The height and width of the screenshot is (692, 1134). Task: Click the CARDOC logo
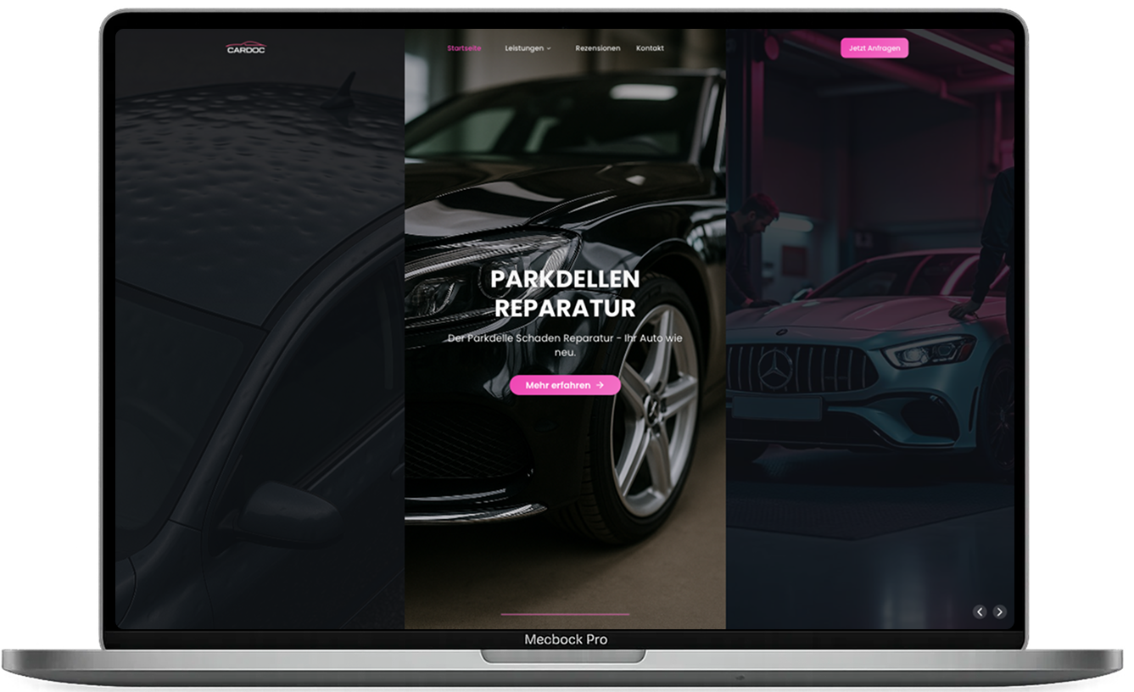pyautogui.click(x=246, y=48)
